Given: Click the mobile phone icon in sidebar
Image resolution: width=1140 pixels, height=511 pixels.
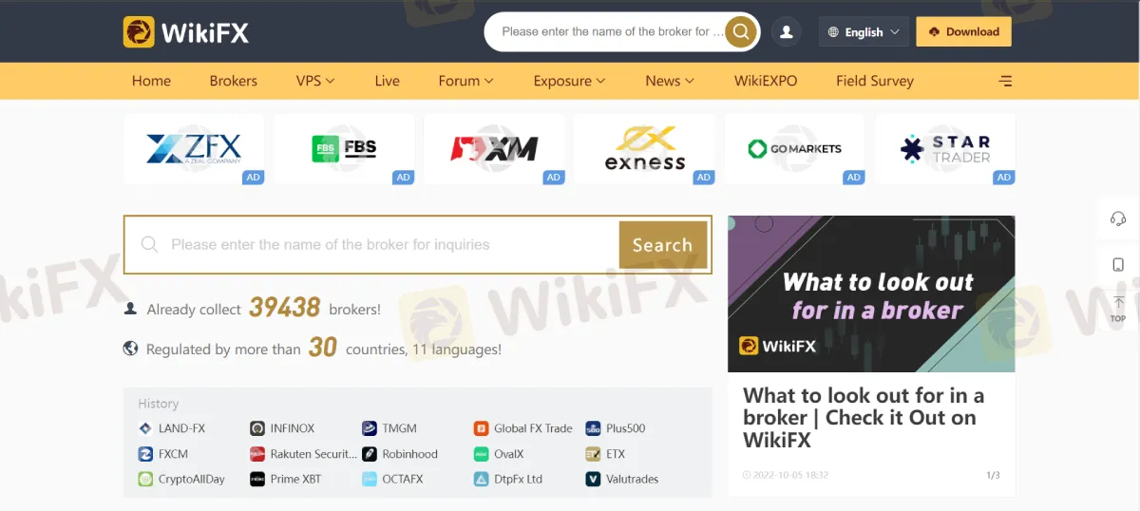Looking at the screenshot, I should 1118,264.
